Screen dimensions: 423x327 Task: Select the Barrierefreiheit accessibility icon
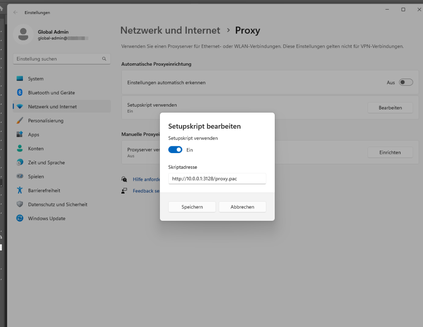pos(20,190)
